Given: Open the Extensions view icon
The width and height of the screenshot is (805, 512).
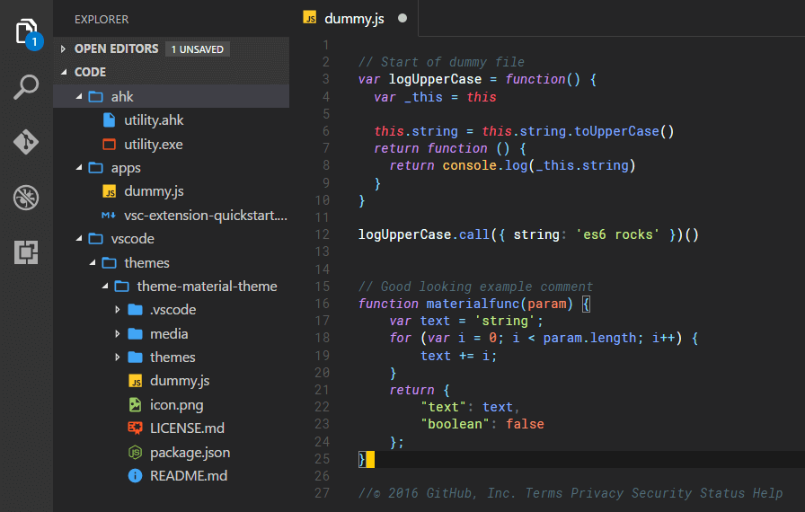Looking at the screenshot, I should [27, 252].
